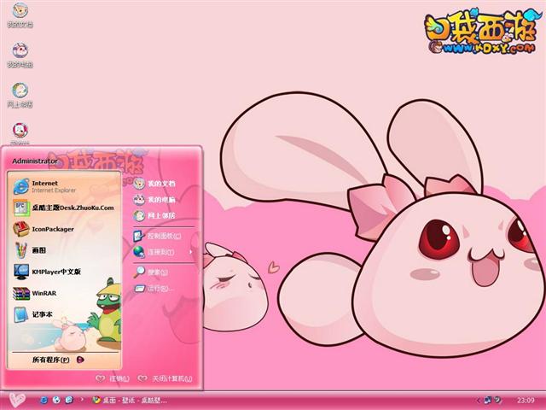Expand 所有程序(P) All Programs list

(x=59, y=360)
